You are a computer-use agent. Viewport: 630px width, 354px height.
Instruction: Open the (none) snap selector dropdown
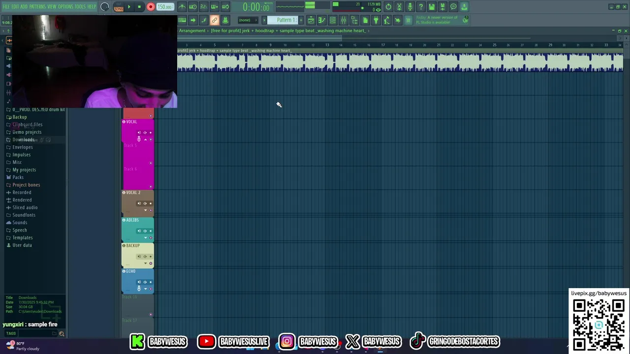[x=248, y=20]
